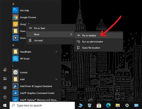Choose Uninstall from context menu

pyautogui.click(x=50, y=41)
